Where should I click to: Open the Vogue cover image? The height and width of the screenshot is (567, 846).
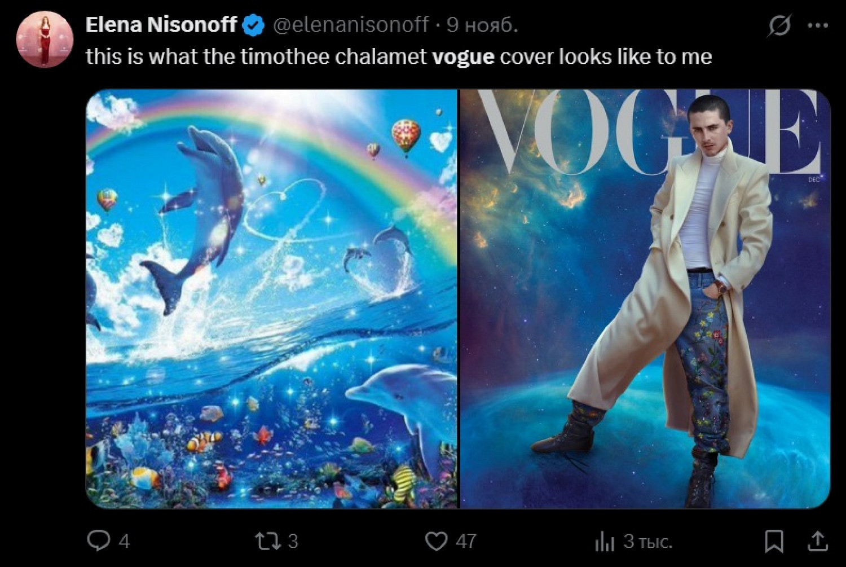click(645, 298)
